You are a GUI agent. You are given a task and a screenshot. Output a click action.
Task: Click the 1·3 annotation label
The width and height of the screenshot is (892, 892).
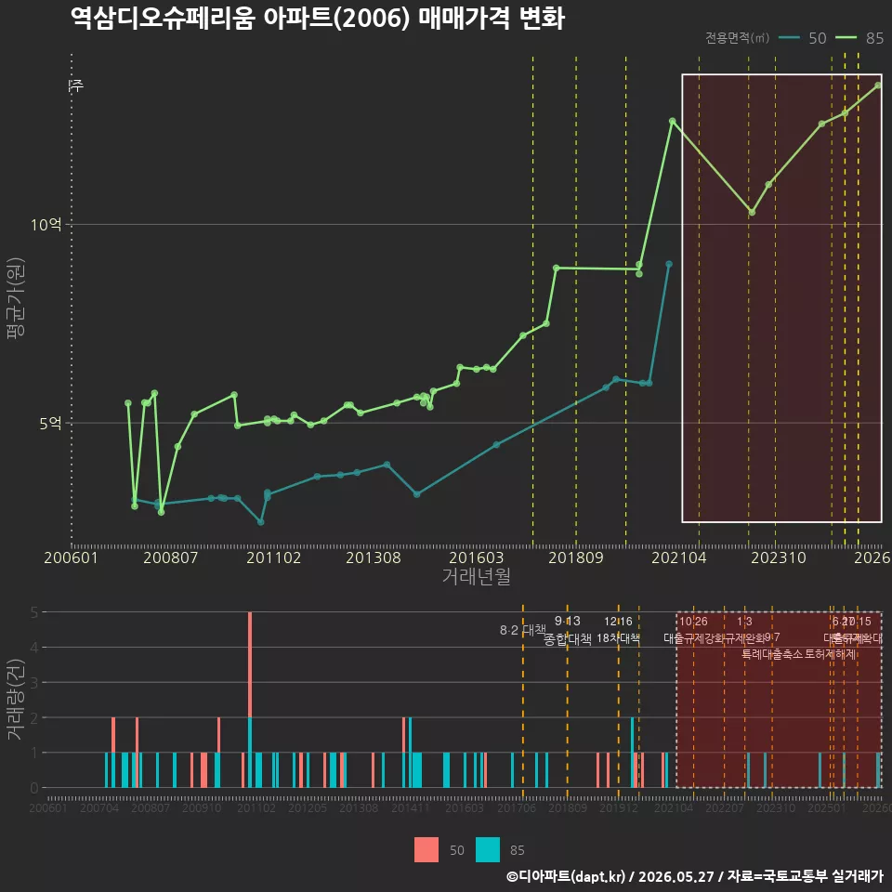tap(744, 622)
